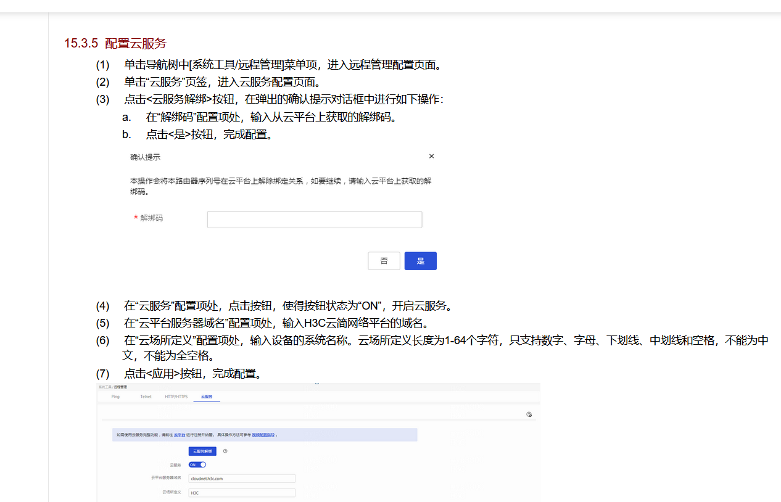Image resolution: width=781 pixels, height=502 pixels.
Task: Click the 云平台服务器域名 label
Action: [x=166, y=479]
